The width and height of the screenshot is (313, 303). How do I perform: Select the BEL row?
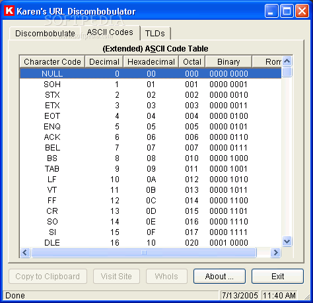coord(151,147)
